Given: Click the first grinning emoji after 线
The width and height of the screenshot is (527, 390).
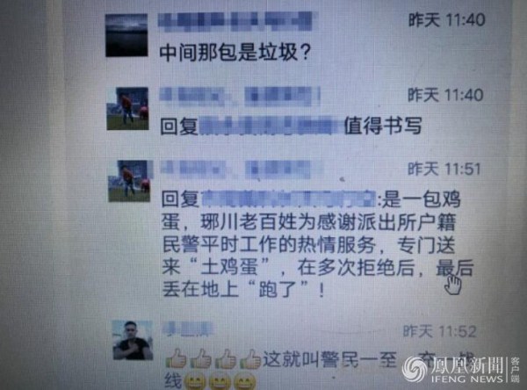Looking at the screenshot, I should [x=195, y=381].
